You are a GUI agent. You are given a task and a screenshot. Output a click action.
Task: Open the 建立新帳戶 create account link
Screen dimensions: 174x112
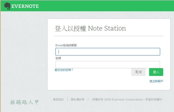156,81
